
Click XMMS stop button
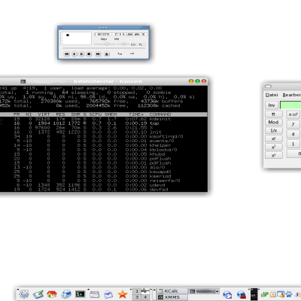click(x=89, y=54)
